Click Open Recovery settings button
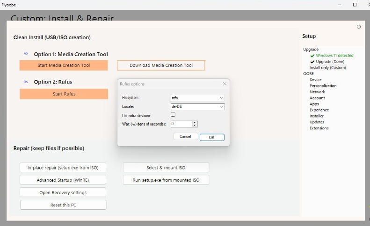 tap(63, 192)
